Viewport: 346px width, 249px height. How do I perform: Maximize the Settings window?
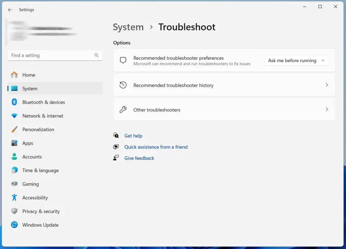pos(320,7)
